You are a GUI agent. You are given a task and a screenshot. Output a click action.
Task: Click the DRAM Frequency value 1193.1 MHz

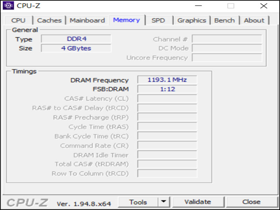pos(167,80)
